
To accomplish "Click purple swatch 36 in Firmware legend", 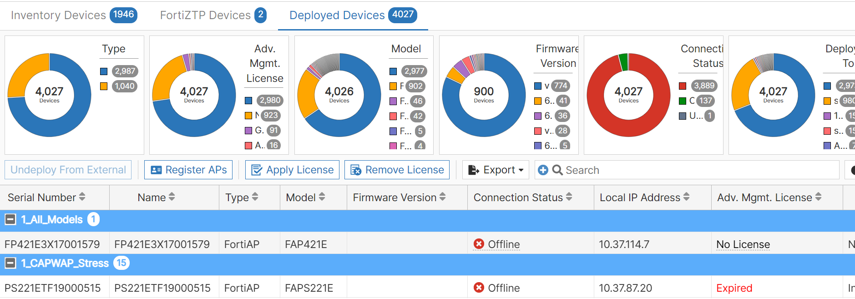I will point(538,116).
